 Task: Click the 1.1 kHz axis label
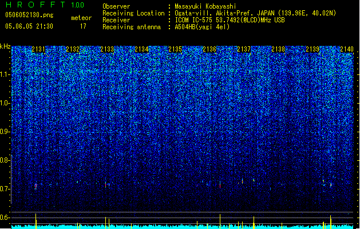(5, 74)
